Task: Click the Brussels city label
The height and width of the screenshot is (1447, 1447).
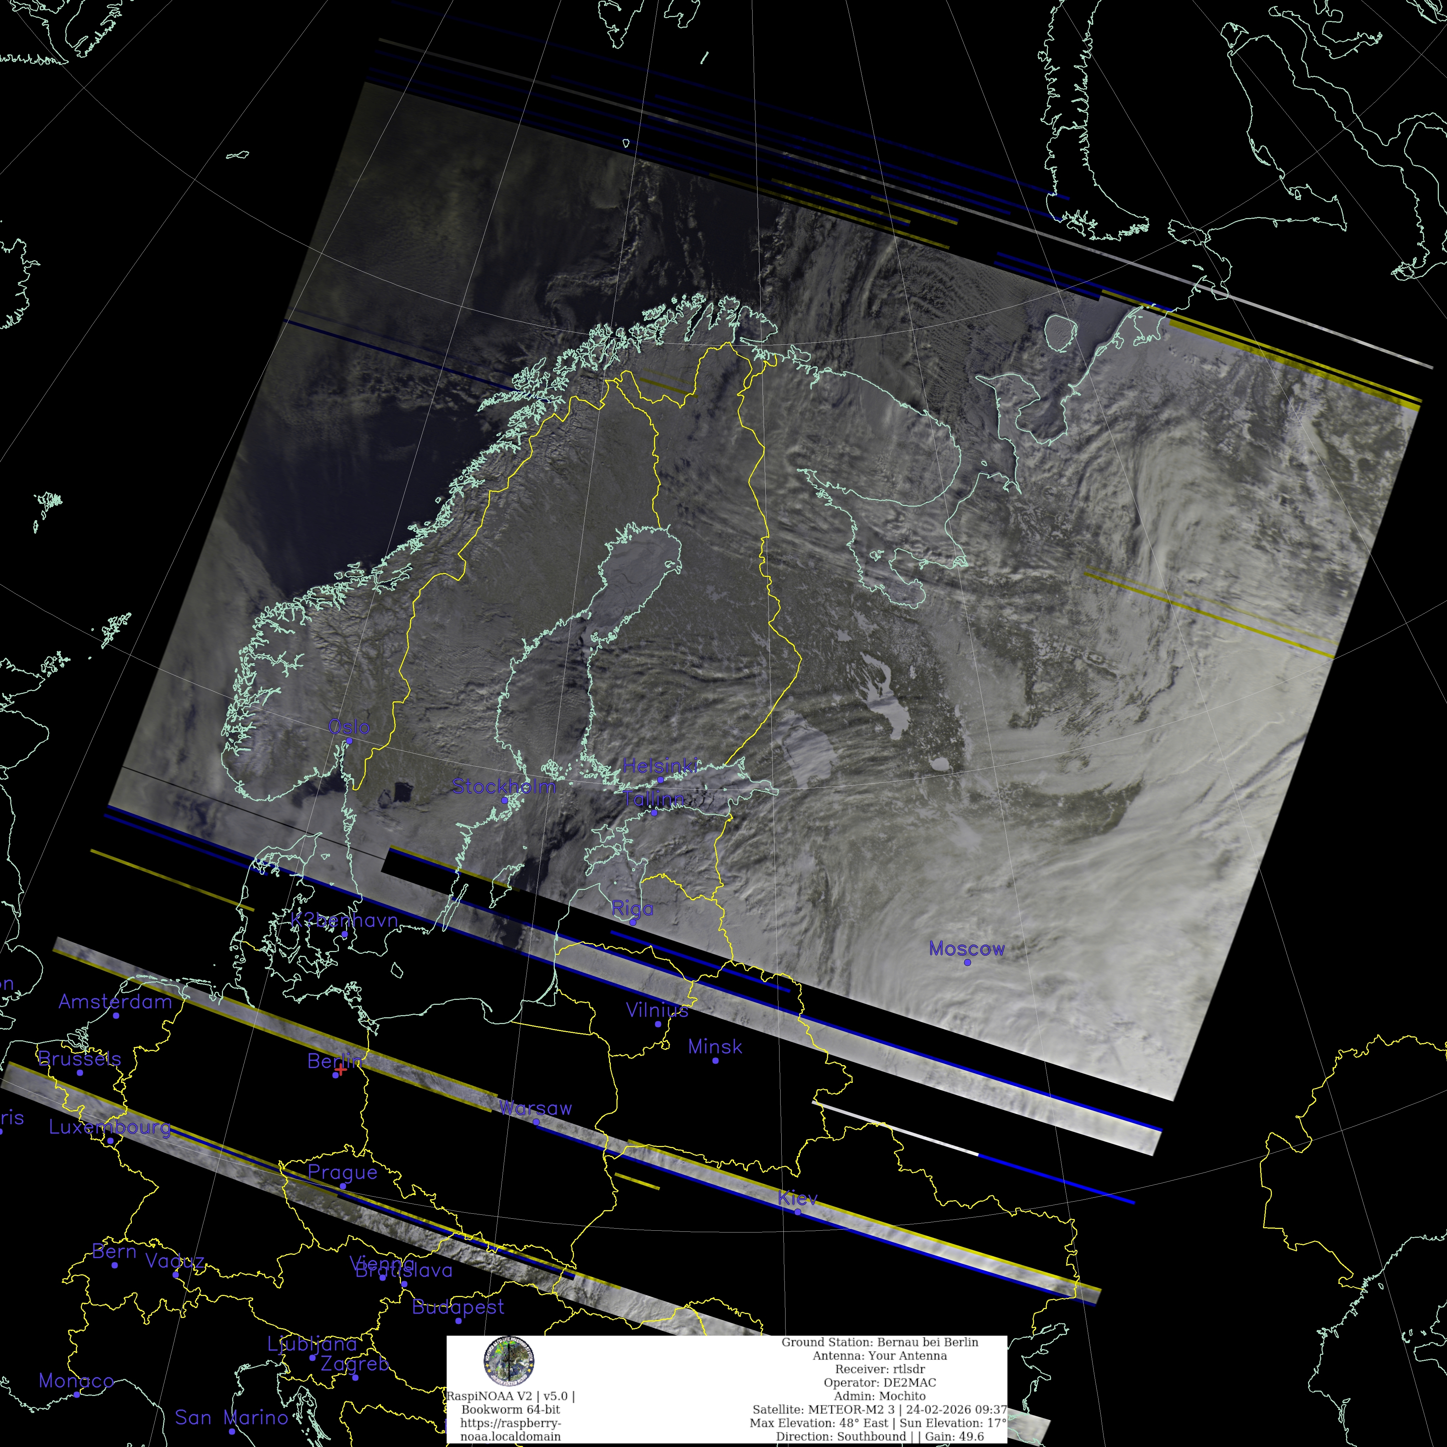Action: point(79,1058)
